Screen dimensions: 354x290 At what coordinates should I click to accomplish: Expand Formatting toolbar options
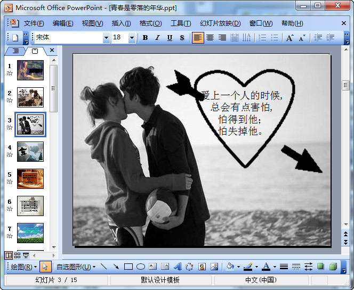(347, 38)
